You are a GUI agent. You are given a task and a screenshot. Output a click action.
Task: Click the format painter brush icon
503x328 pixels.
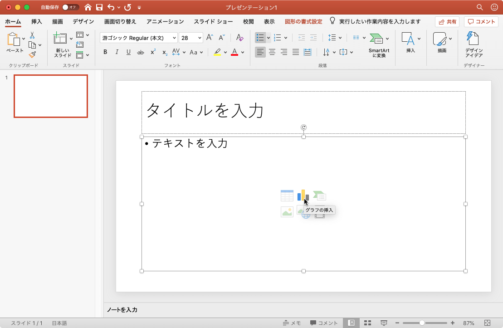click(x=32, y=54)
